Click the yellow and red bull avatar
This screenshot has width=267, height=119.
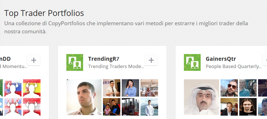click(32, 88)
